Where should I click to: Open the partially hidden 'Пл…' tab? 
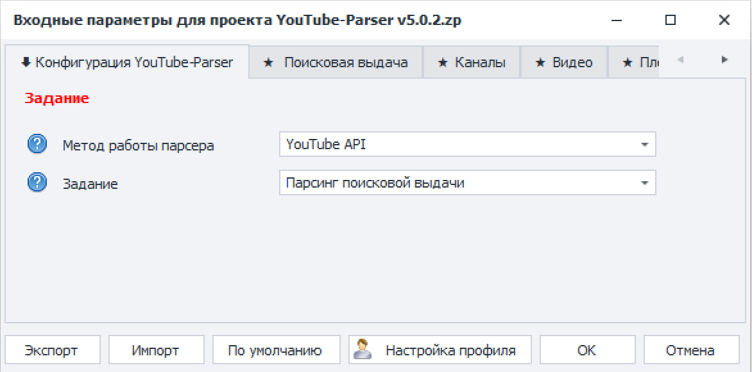click(633, 62)
